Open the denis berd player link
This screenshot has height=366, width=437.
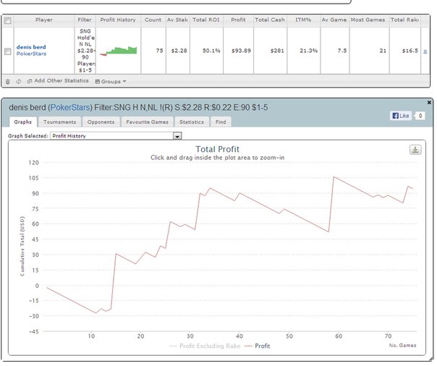[31, 47]
